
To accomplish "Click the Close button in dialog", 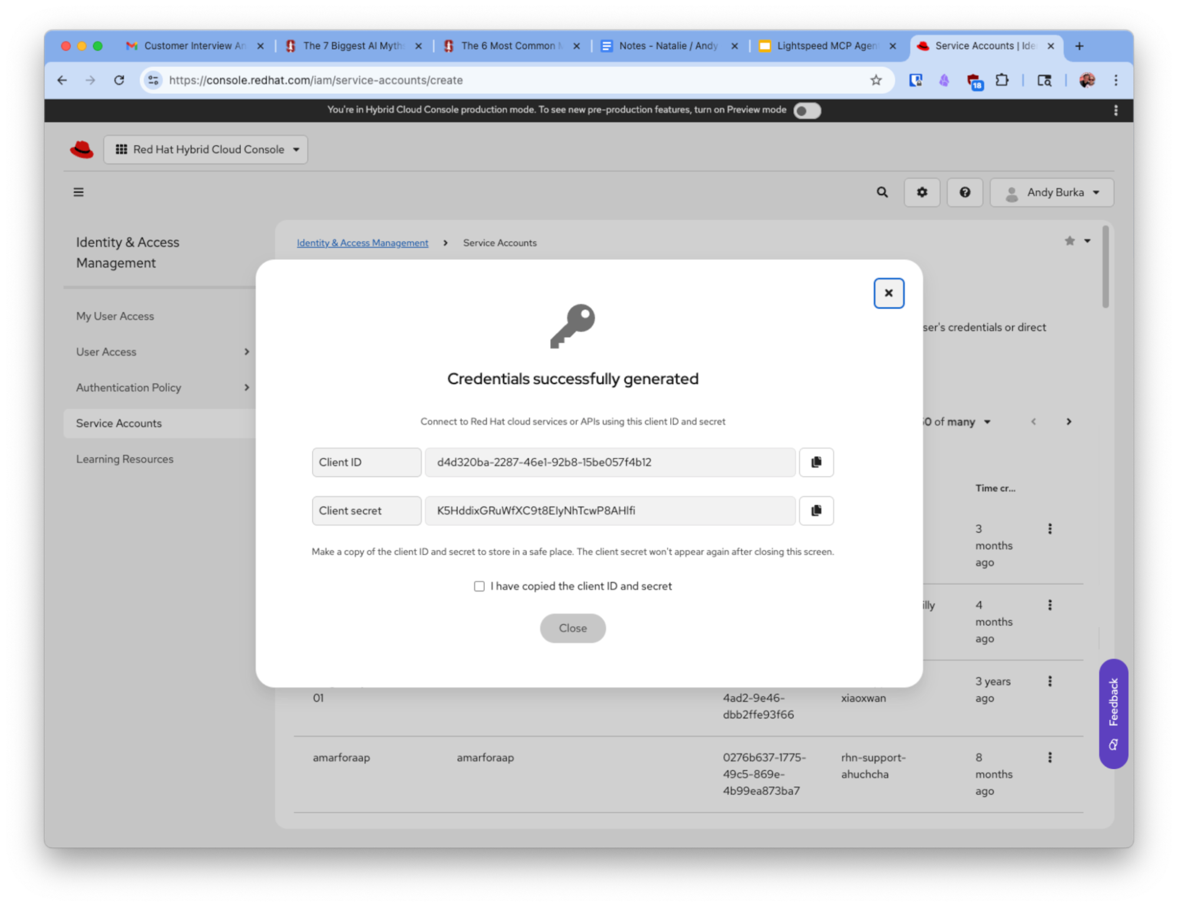I will (572, 628).
